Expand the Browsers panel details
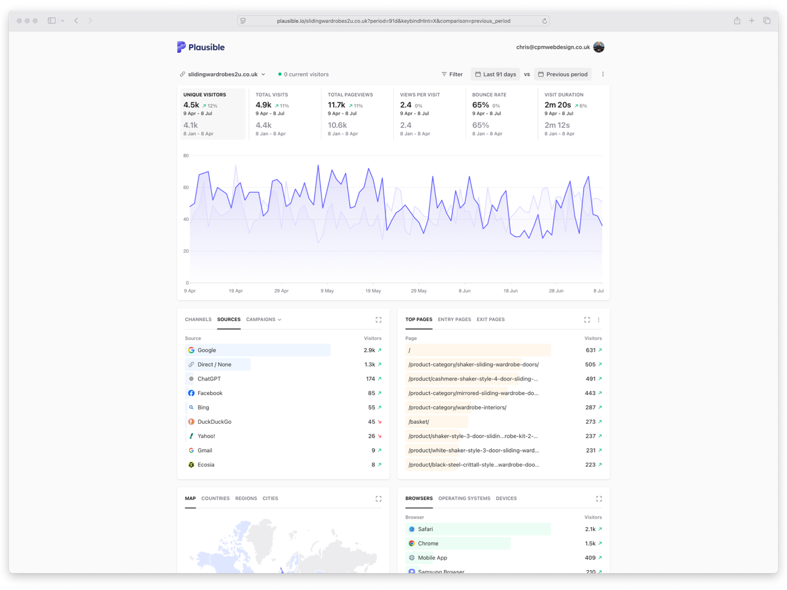787x590 pixels. click(x=599, y=499)
